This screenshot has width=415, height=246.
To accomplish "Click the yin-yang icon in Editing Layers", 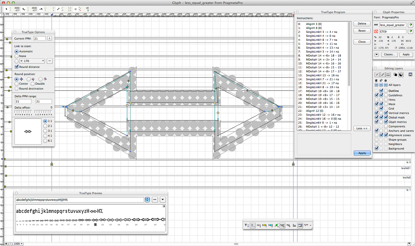I will tap(401, 75).
